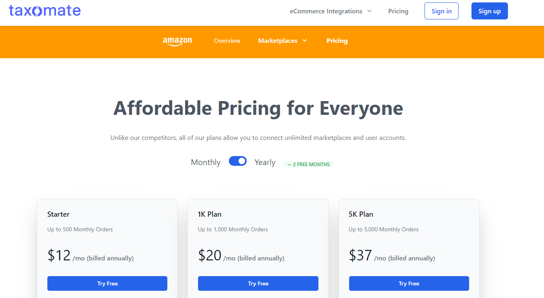
Task: Try Free on the Starter plan
Action: pos(107,283)
